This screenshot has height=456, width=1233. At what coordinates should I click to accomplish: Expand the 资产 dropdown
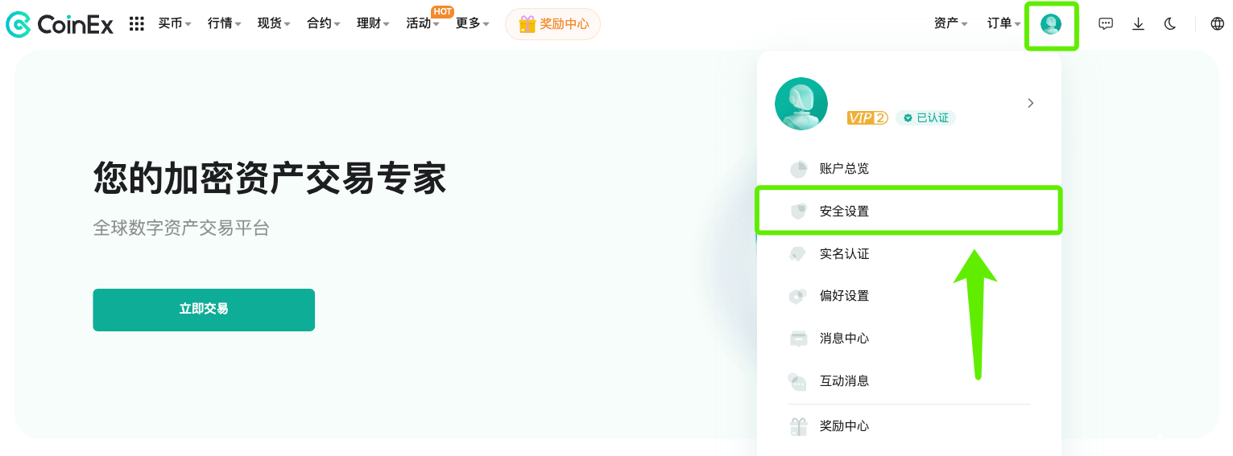[x=950, y=24]
